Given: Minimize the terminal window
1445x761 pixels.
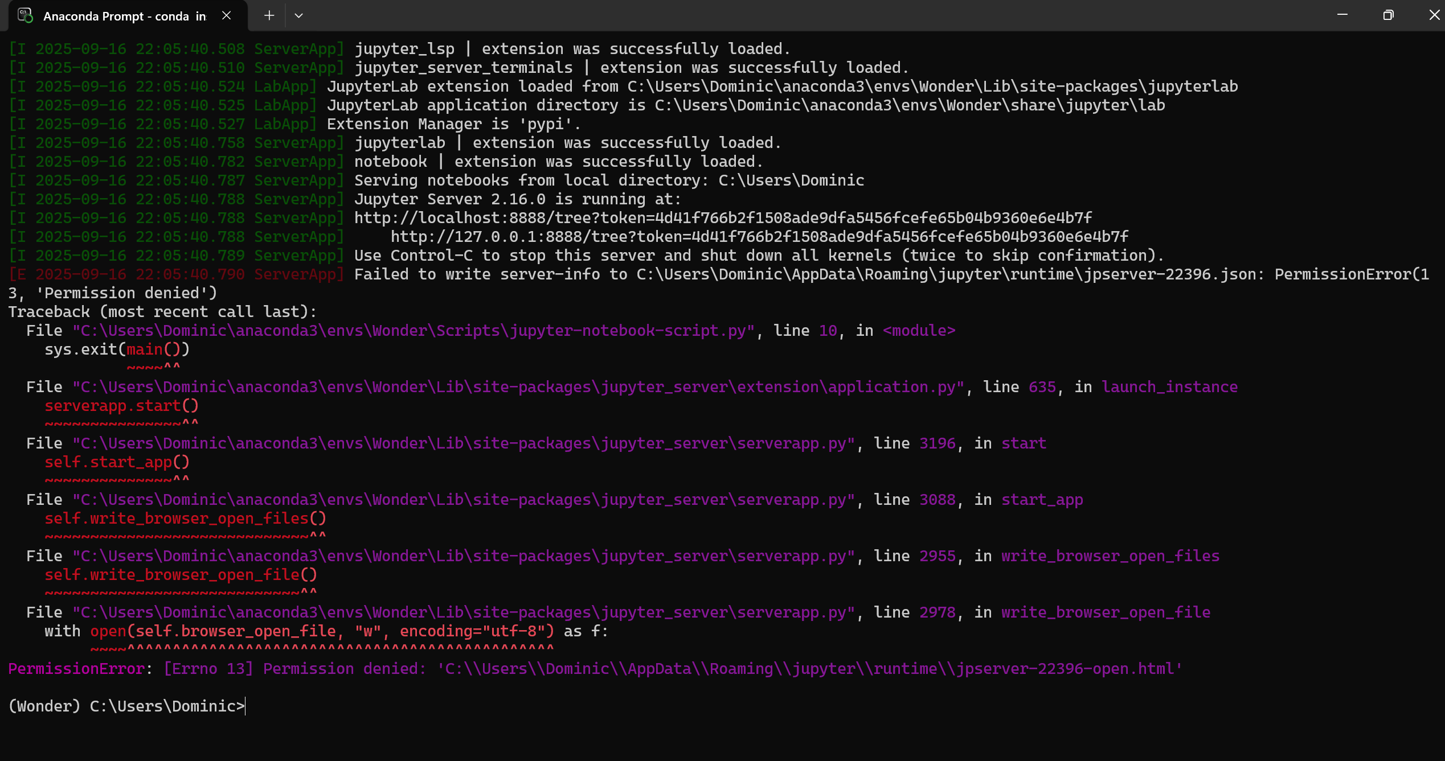Looking at the screenshot, I should pos(1342,15).
